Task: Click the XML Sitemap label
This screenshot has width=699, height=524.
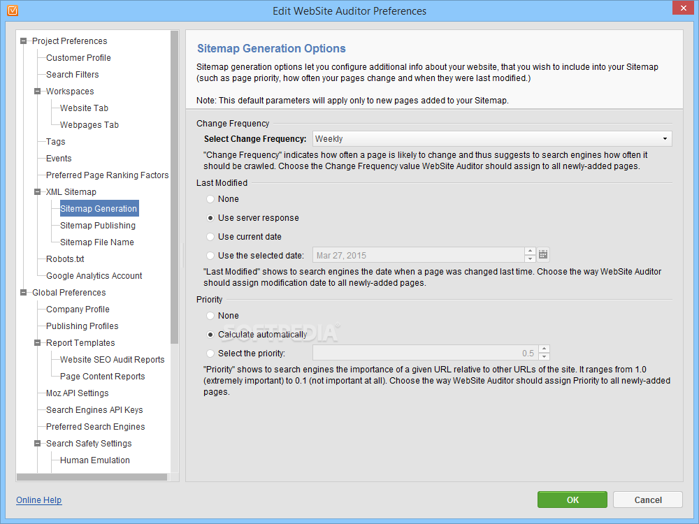Action: click(71, 192)
